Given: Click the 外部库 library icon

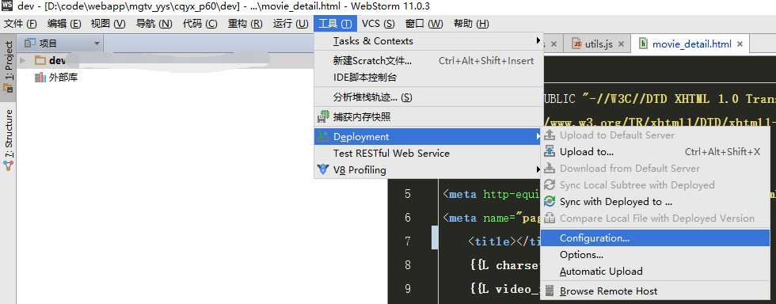Looking at the screenshot, I should tap(40, 78).
